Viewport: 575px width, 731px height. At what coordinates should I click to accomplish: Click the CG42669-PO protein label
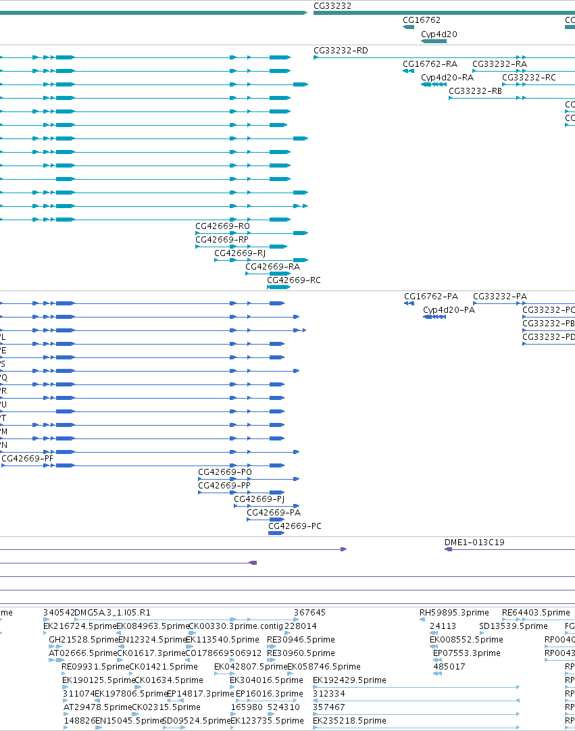tap(225, 472)
